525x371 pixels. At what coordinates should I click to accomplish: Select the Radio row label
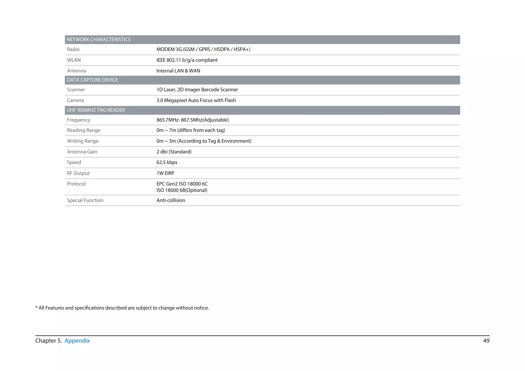click(73, 49)
